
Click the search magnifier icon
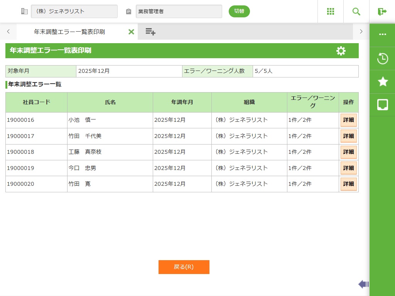[356, 12]
